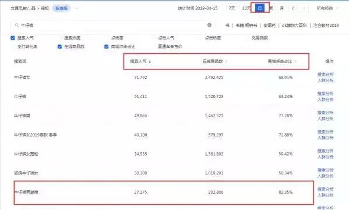This screenshot has width=349, height=210.
Task: Click search popularity value 27,175
Action: click(140, 192)
